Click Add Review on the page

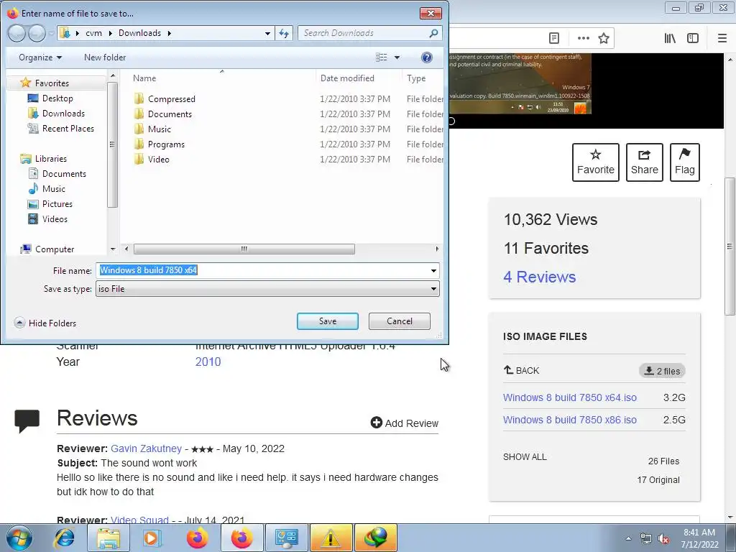(404, 423)
